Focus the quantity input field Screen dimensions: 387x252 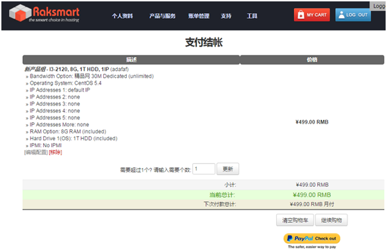(x=204, y=169)
